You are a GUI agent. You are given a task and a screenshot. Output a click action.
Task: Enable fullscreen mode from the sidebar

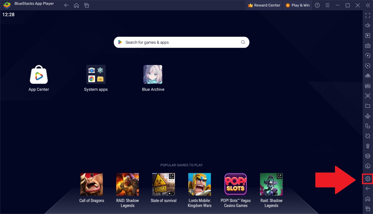tap(368, 15)
